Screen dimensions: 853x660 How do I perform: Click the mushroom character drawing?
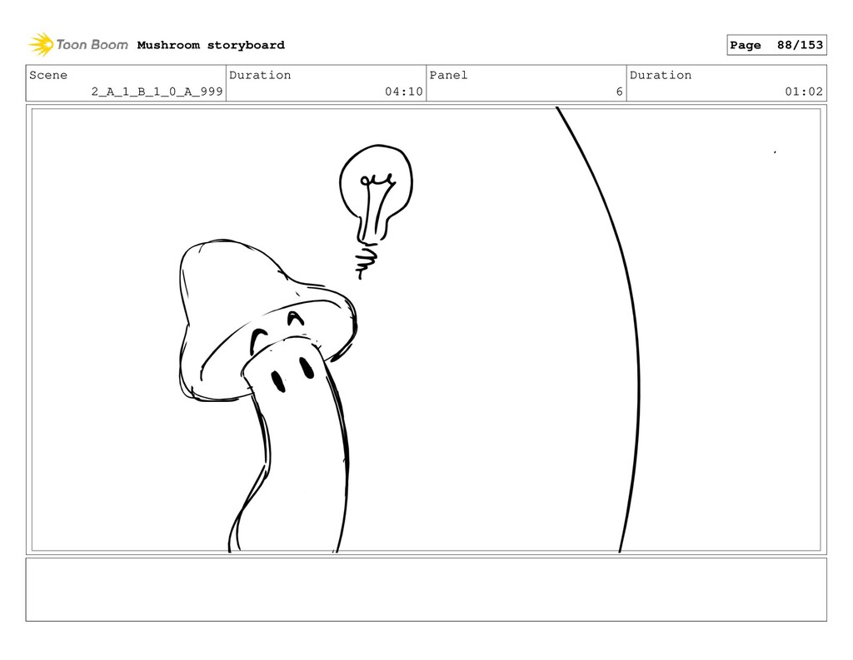[267, 395]
